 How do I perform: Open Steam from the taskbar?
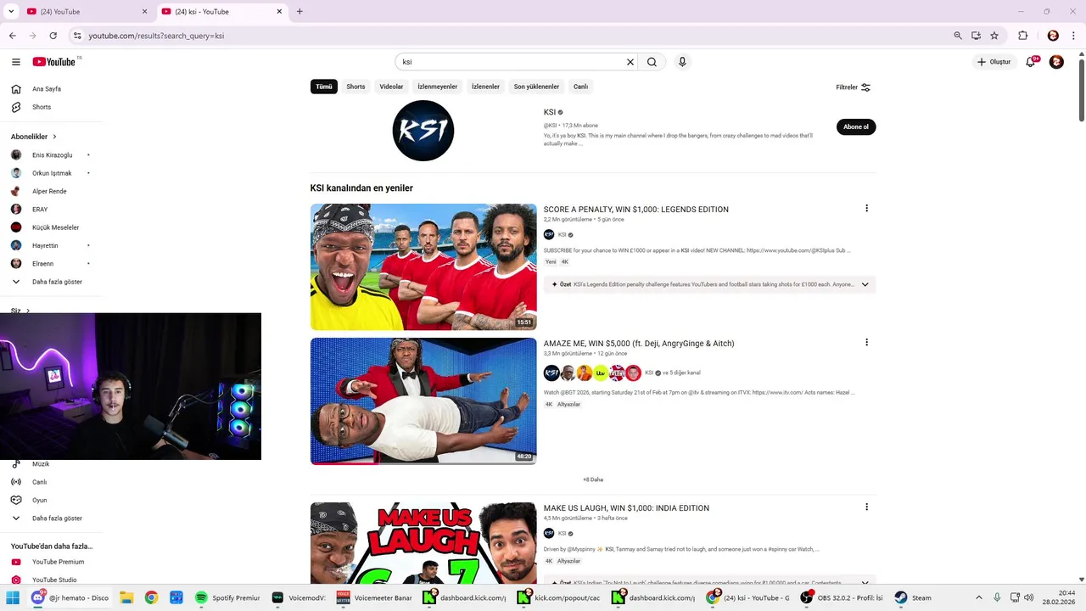pyautogui.click(x=913, y=597)
